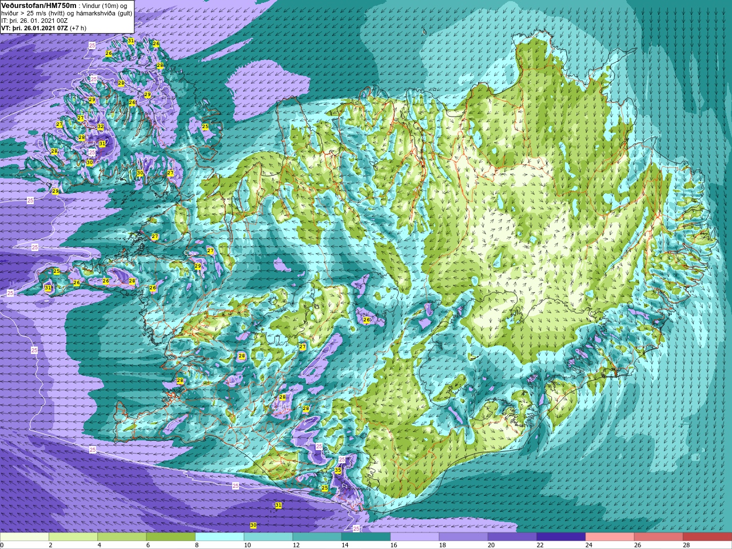
Task: Click the '(+7 h)' forecast offset text
Action: pyautogui.click(x=78, y=28)
